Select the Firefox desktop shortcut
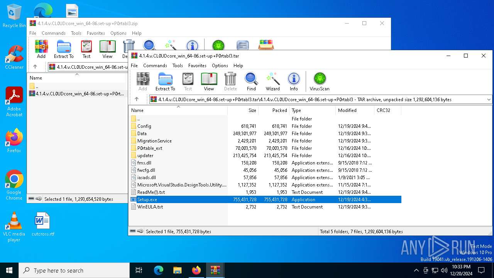This screenshot has width=494, height=278. 14,141
